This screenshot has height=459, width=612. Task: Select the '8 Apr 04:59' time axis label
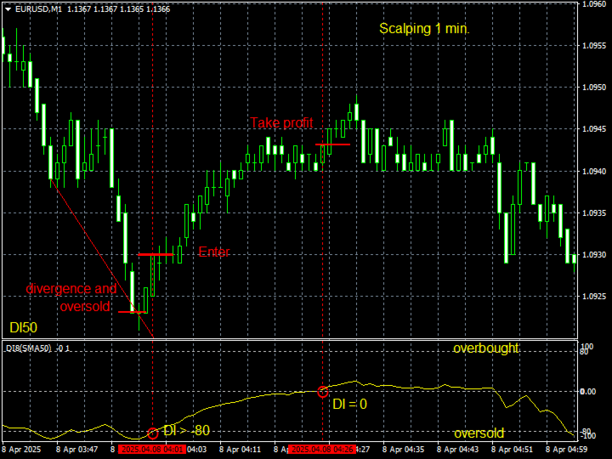coord(566,450)
